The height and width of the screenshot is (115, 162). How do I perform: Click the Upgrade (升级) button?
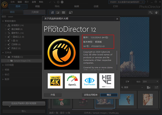[x=53, y=95]
